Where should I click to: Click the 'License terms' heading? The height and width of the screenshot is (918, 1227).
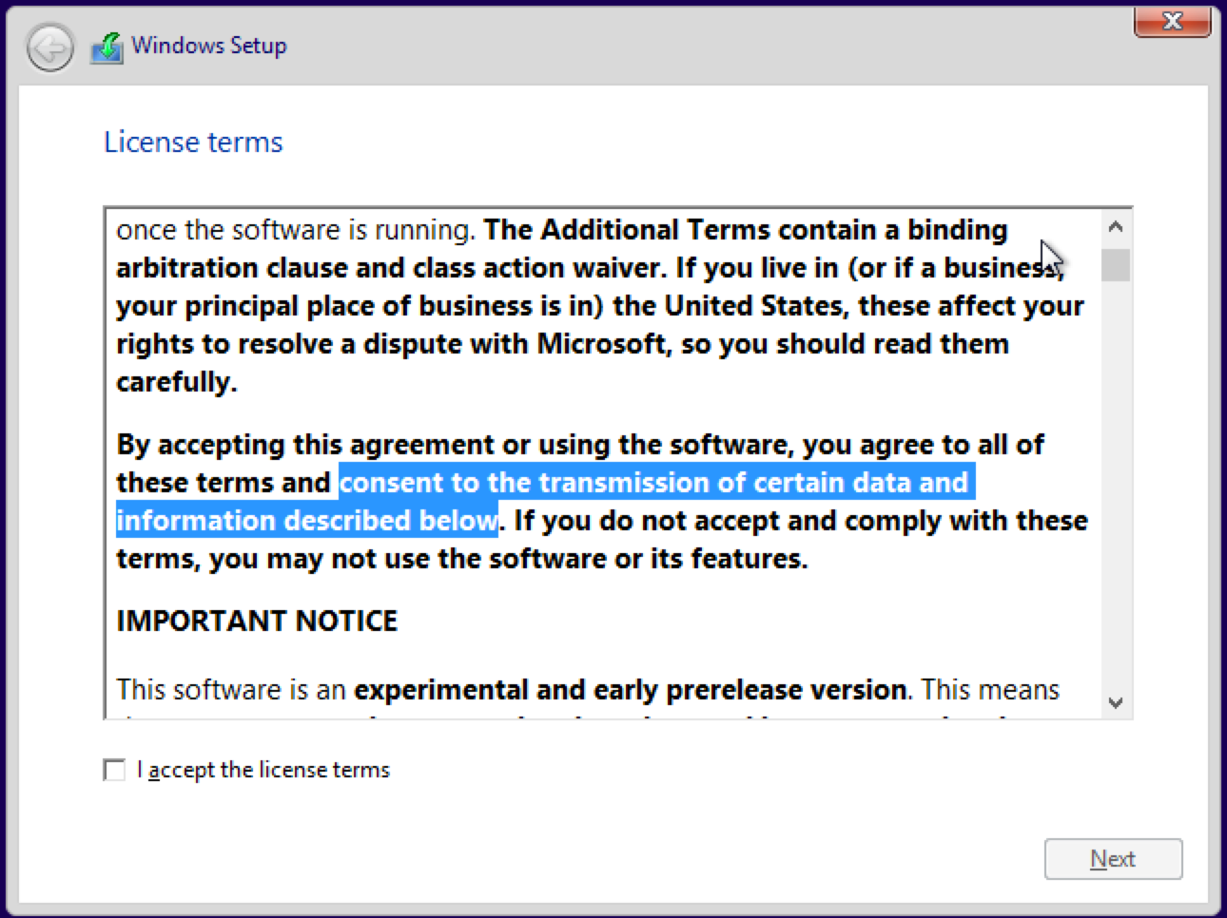pos(193,143)
